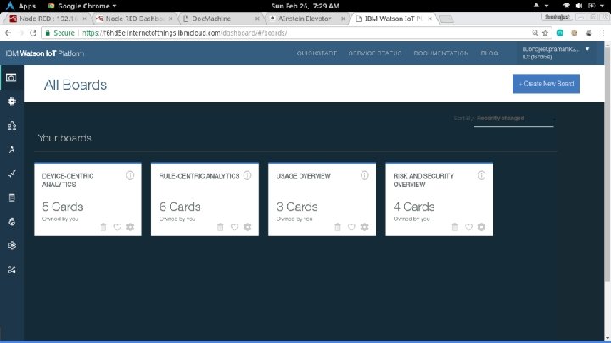
Task: Click Create New Board button
Action: click(546, 84)
